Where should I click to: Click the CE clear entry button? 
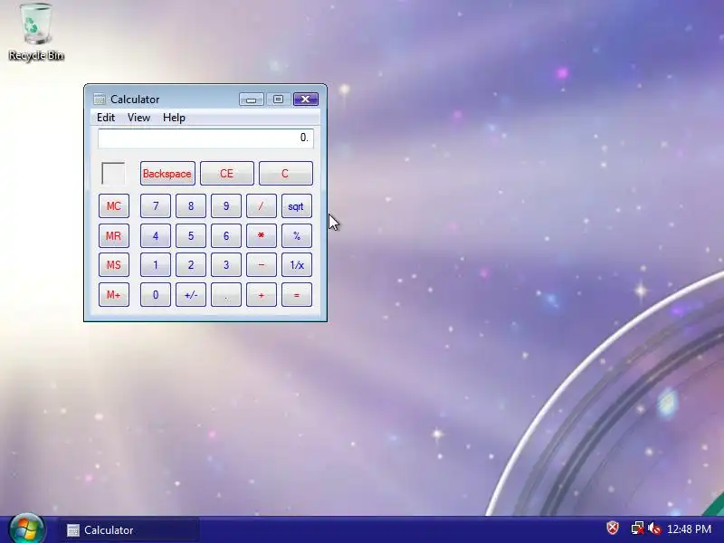[227, 174]
